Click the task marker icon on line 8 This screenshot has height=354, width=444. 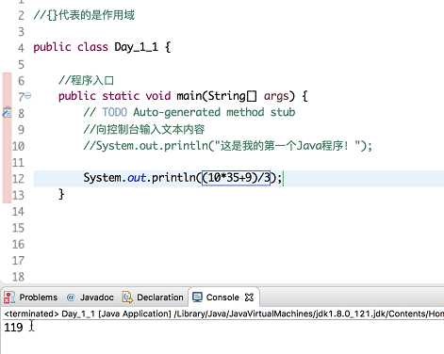pyautogui.click(x=7, y=112)
